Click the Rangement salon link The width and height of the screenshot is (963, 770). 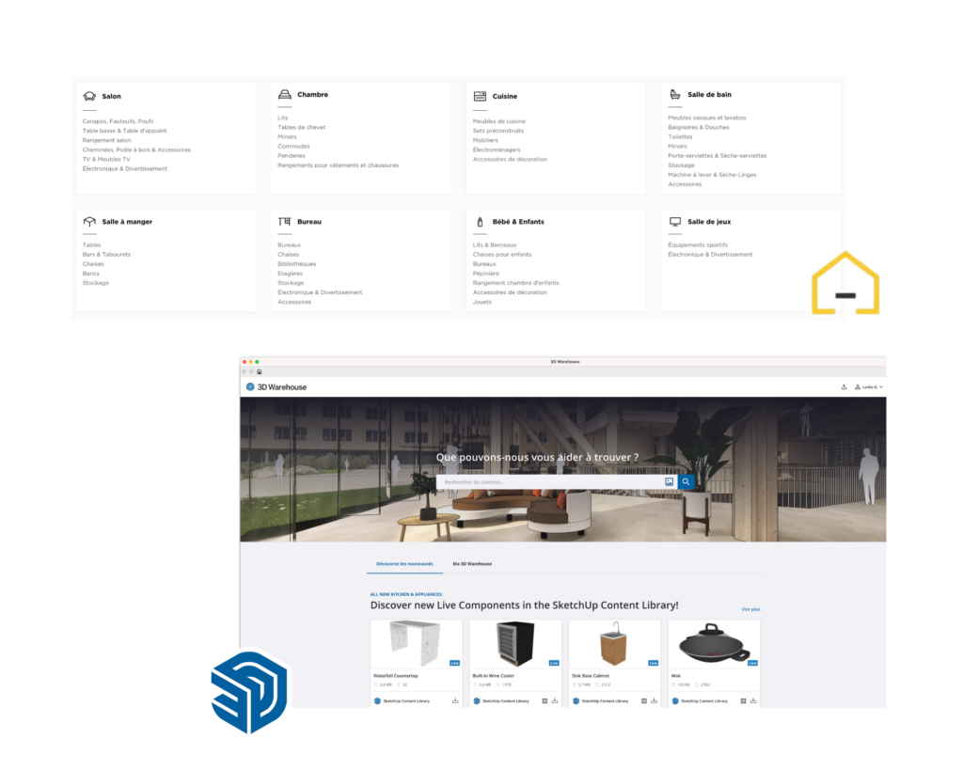coord(107,140)
